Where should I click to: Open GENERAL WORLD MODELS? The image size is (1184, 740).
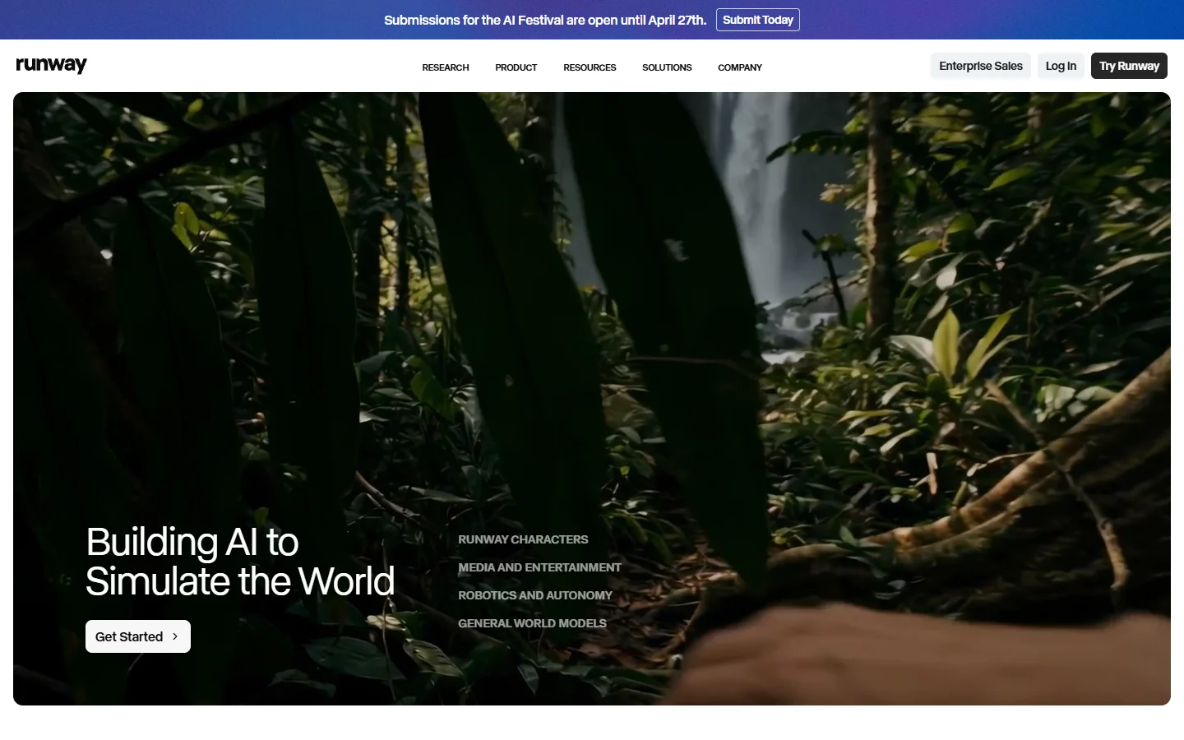tap(532, 622)
